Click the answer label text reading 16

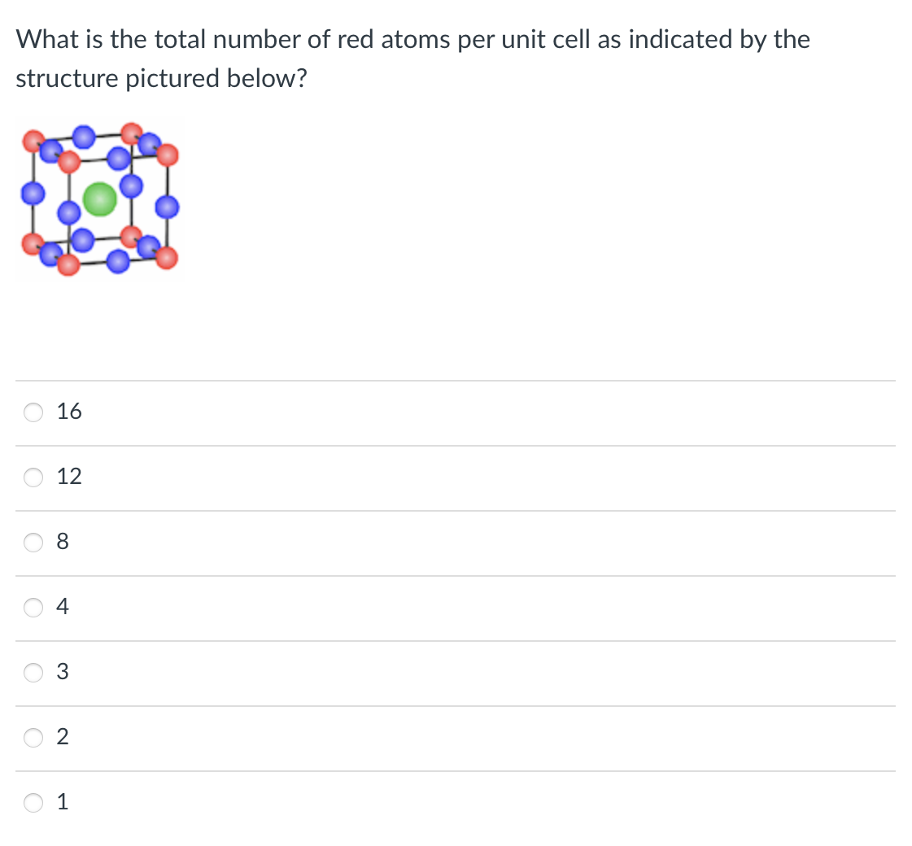[68, 411]
